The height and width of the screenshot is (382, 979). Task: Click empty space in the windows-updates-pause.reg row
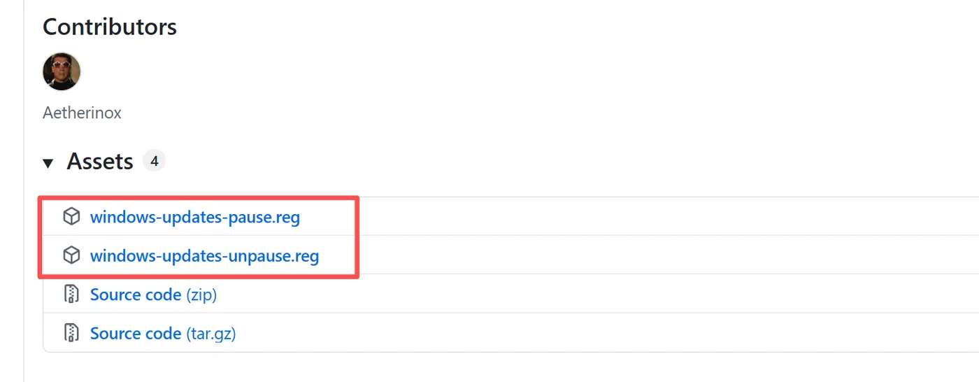click(x=629, y=217)
